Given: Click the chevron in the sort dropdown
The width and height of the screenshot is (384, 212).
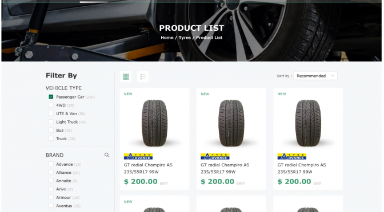Looking at the screenshot, I should click(x=333, y=76).
